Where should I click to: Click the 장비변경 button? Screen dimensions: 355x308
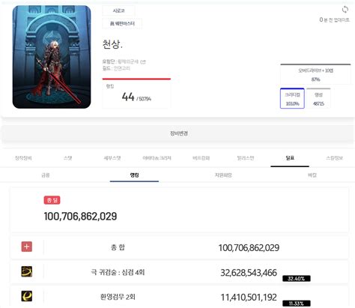pyautogui.click(x=179, y=133)
